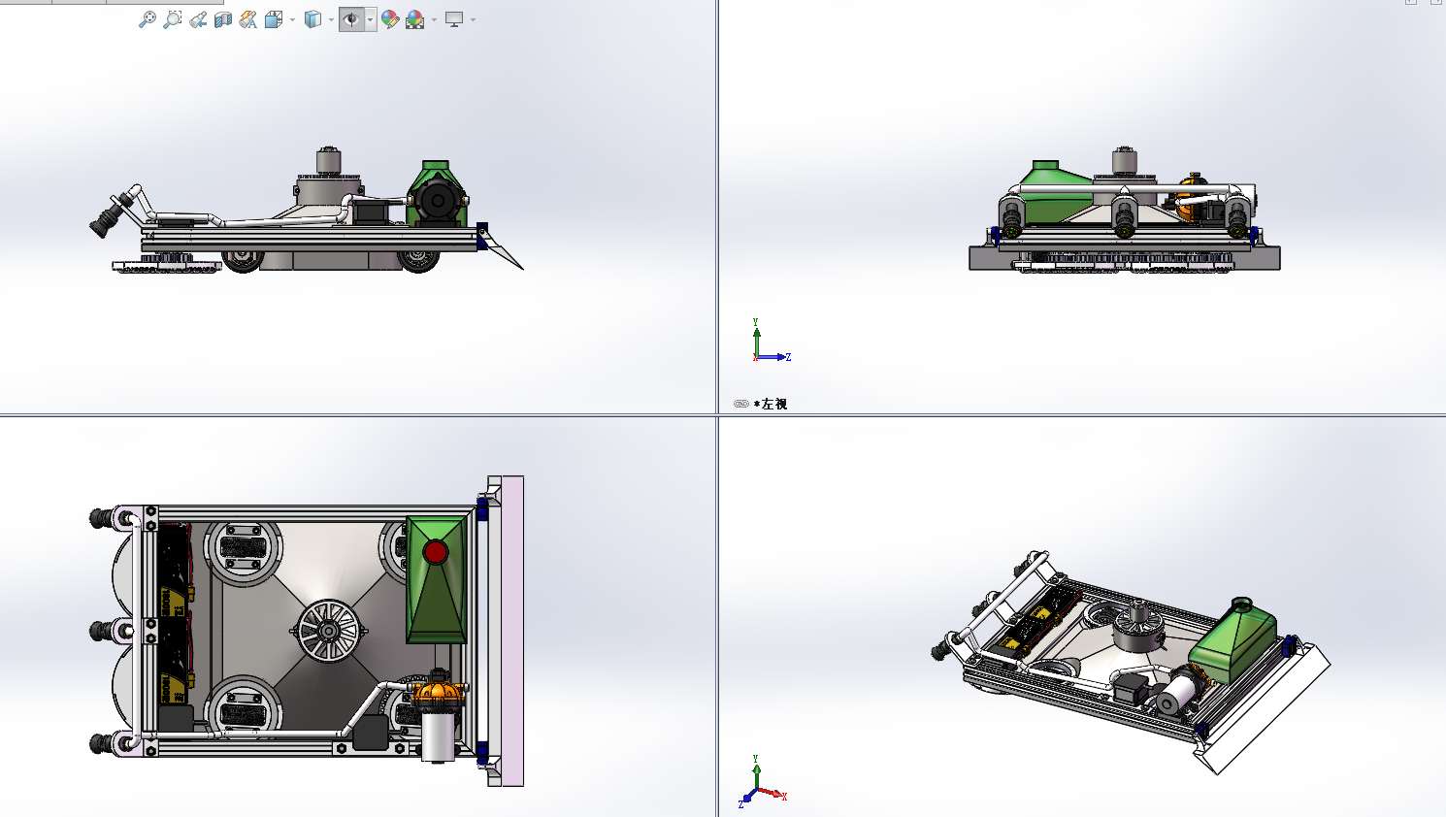Click the Z axis of the 左视 viewport triad

point(775,357)
